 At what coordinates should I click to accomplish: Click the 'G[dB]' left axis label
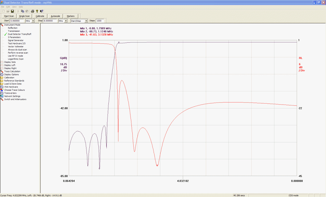click(63, 58)
